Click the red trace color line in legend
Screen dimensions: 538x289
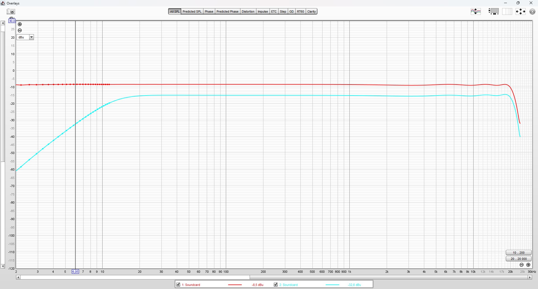tap(235, 285)
